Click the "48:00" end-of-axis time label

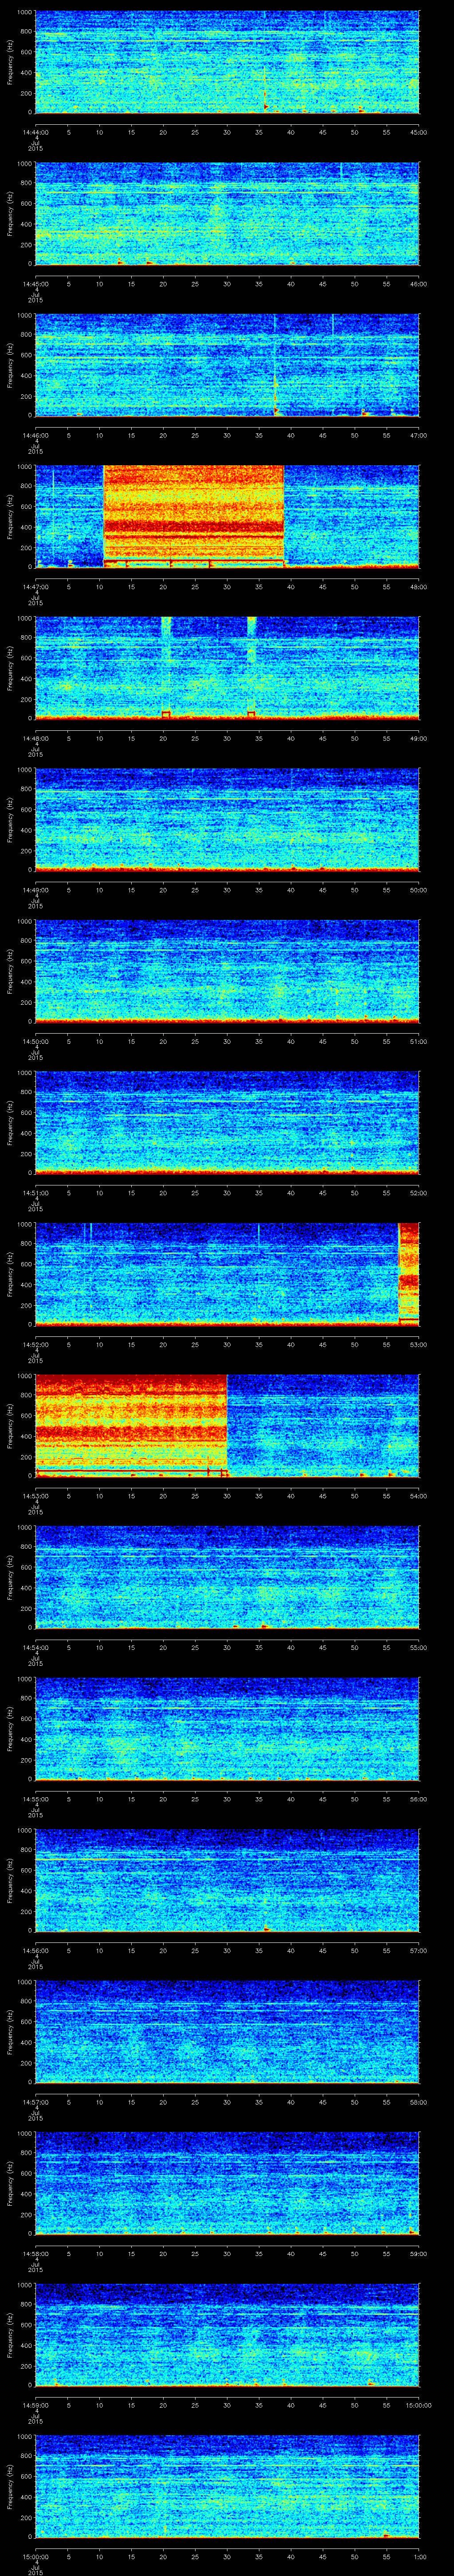(x=418, y=587)
